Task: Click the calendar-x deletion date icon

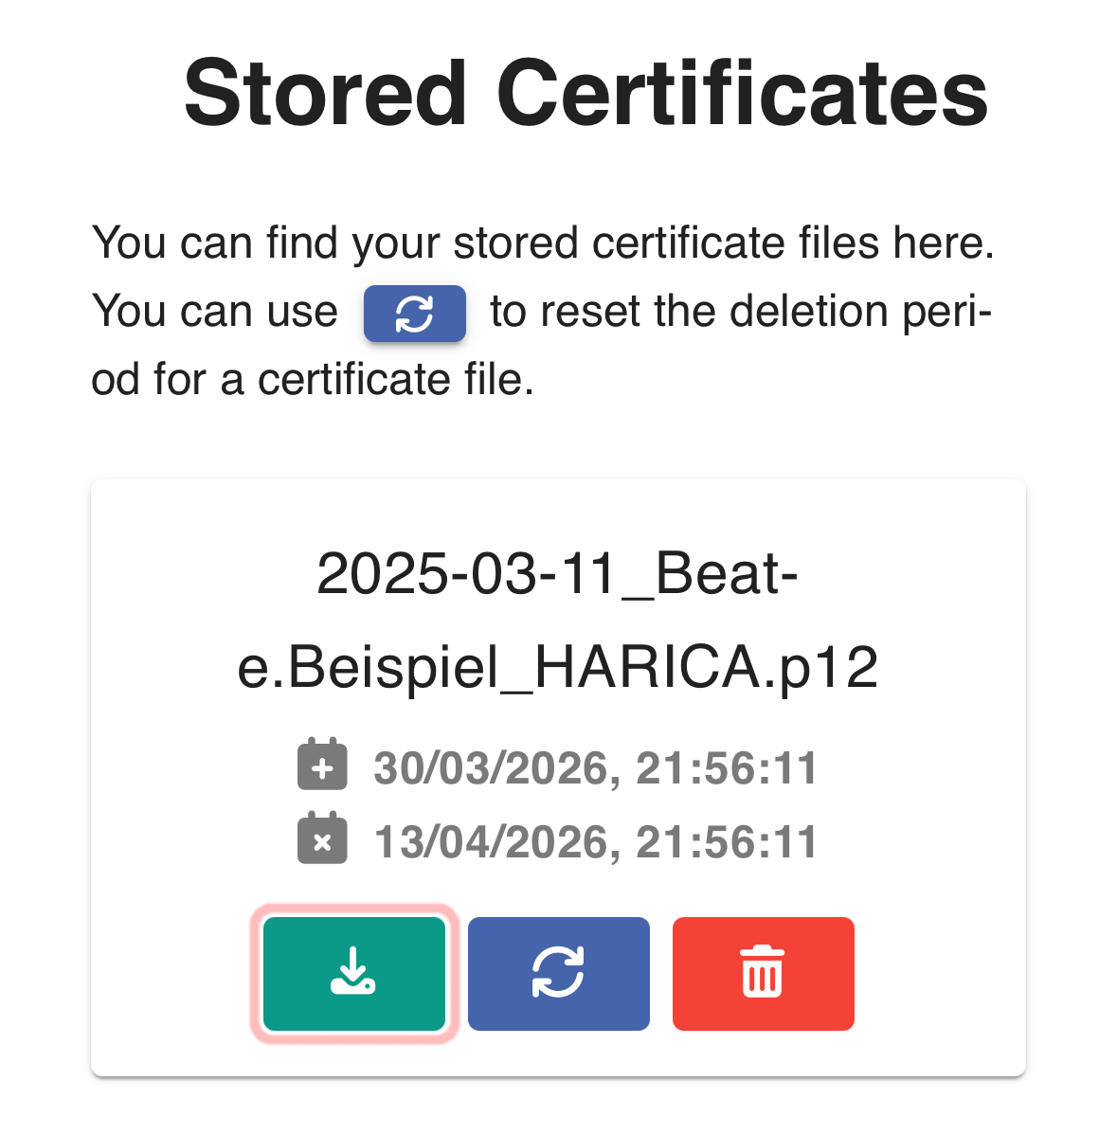Action: (x=322, y=840)
